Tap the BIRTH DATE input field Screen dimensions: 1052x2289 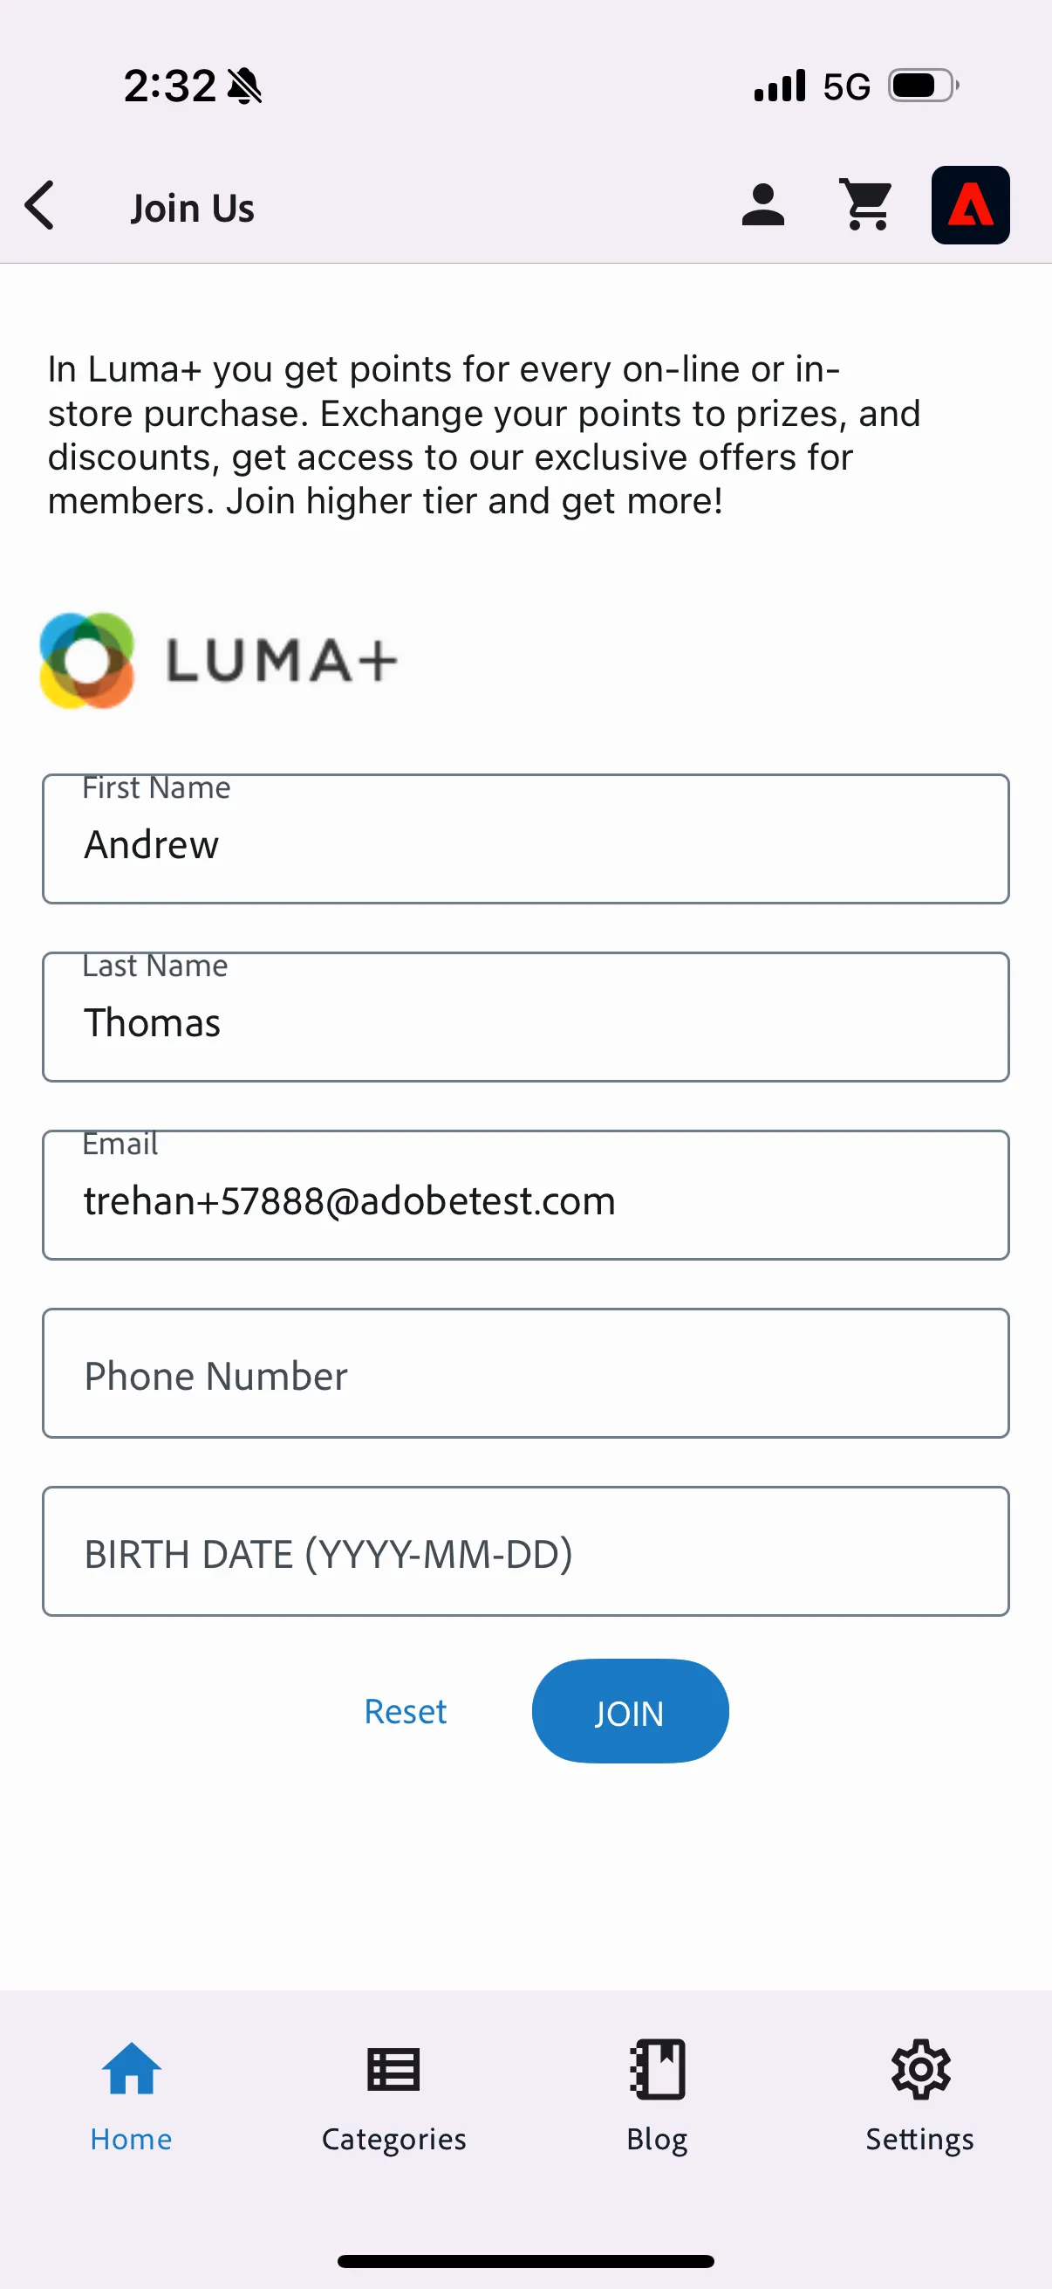click(x=525, y=1551)
